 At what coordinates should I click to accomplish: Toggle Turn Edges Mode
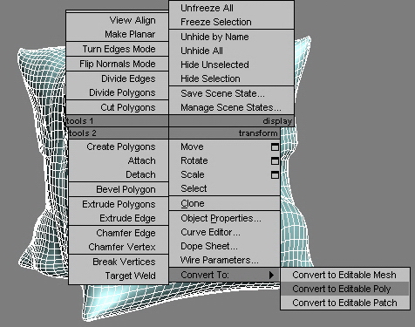click(118, 49)
